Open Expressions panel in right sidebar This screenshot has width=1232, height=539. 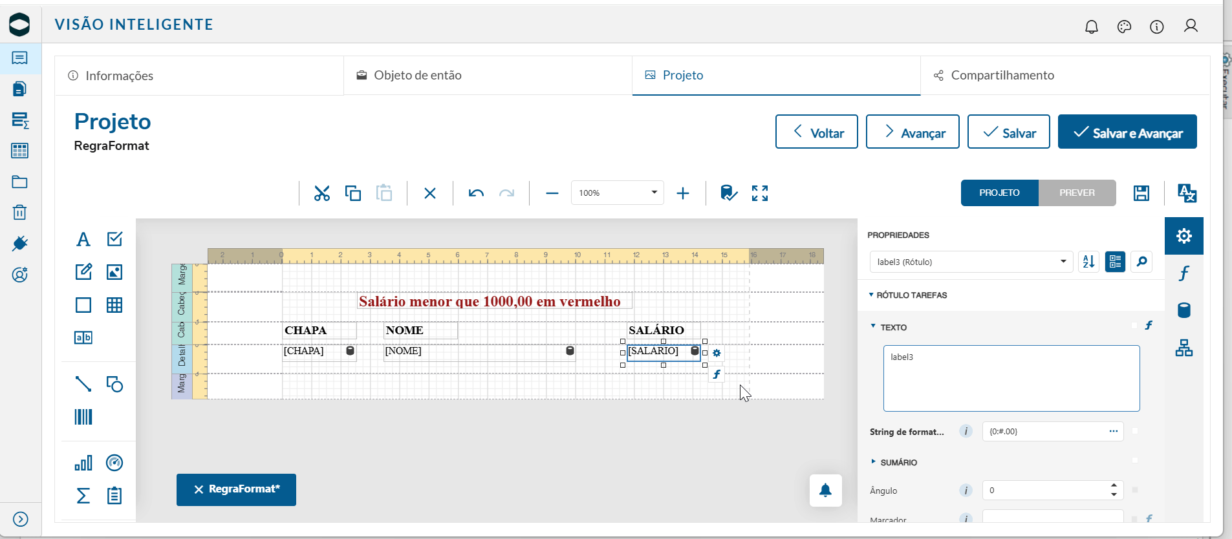point(1184,273)
